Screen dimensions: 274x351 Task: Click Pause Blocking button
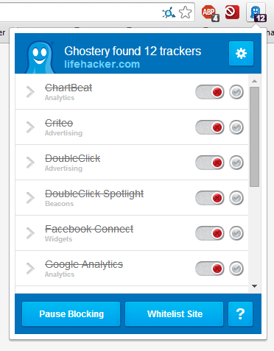click(71, 314)
